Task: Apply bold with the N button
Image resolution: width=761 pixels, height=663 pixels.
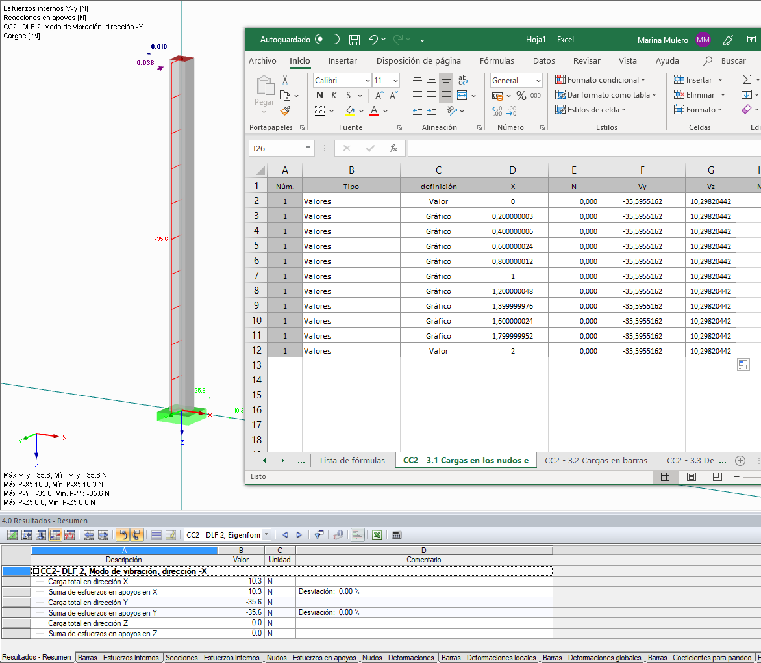Action: click(319, 95)
